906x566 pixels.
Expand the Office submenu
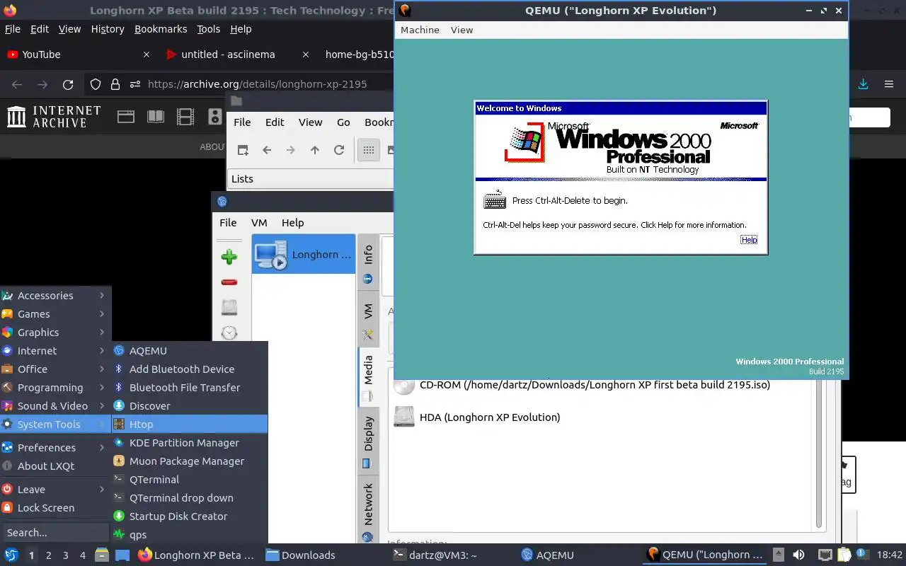pos(55,369)
